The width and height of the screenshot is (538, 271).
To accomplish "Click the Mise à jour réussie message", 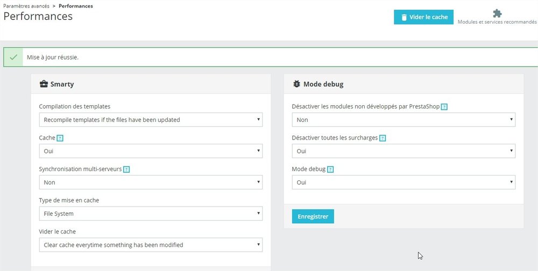I will [x=53, y=57].
